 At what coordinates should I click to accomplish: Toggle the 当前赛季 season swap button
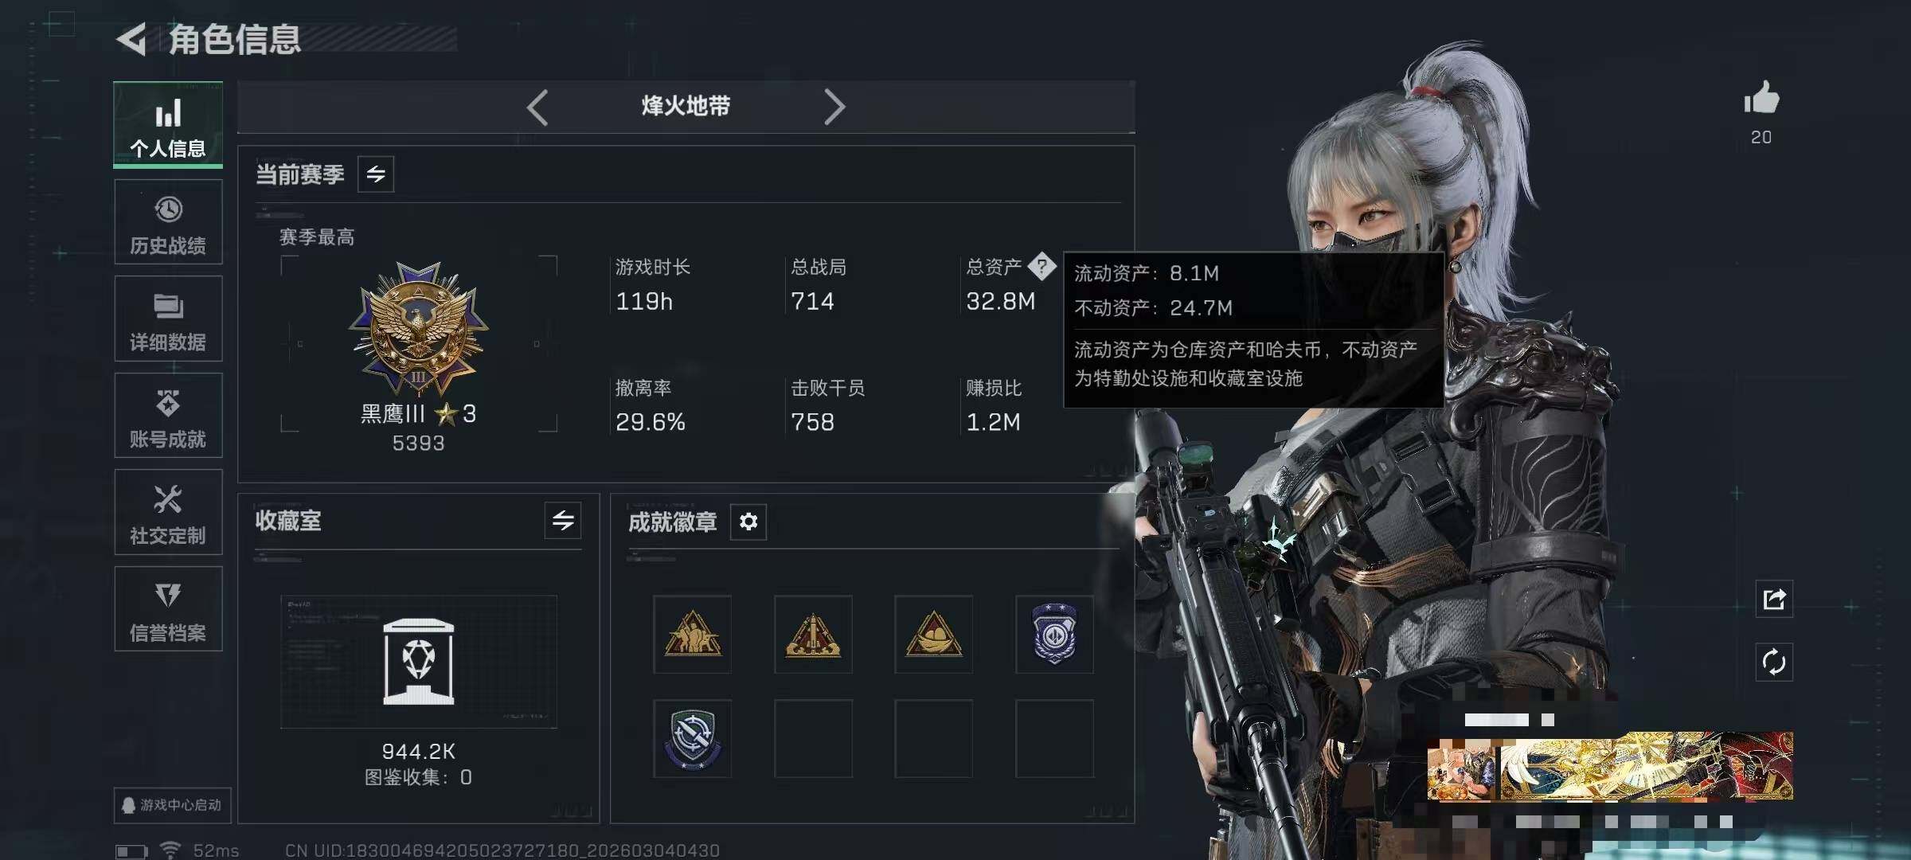point(376,174)
